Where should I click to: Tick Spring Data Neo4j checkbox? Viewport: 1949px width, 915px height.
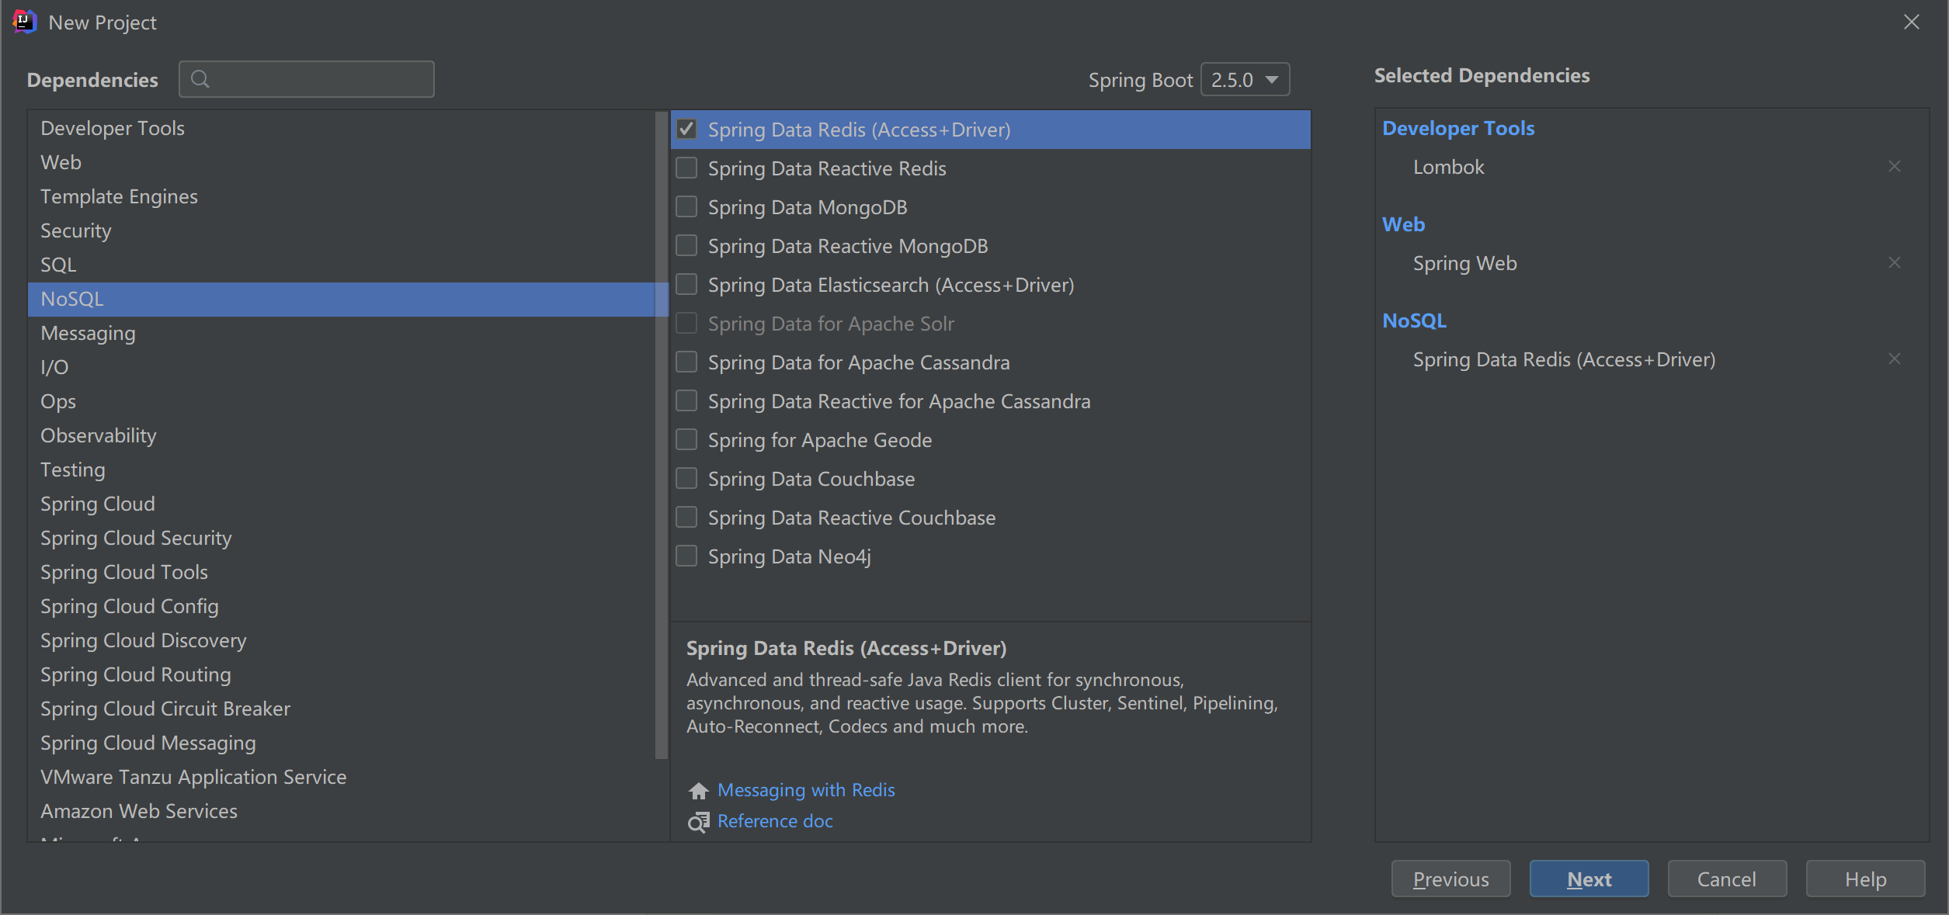686,556
